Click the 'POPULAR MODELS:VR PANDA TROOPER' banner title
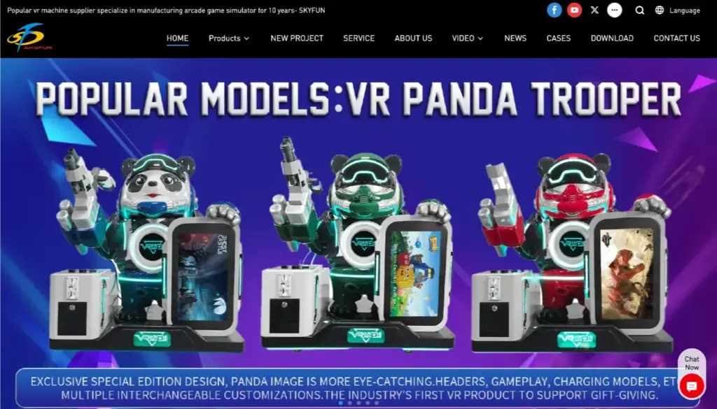 coord(358,99)
